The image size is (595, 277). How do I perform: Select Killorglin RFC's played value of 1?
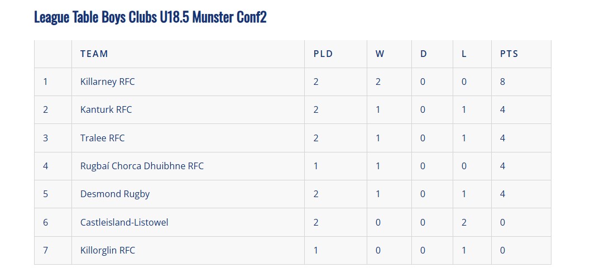[316, 251]
